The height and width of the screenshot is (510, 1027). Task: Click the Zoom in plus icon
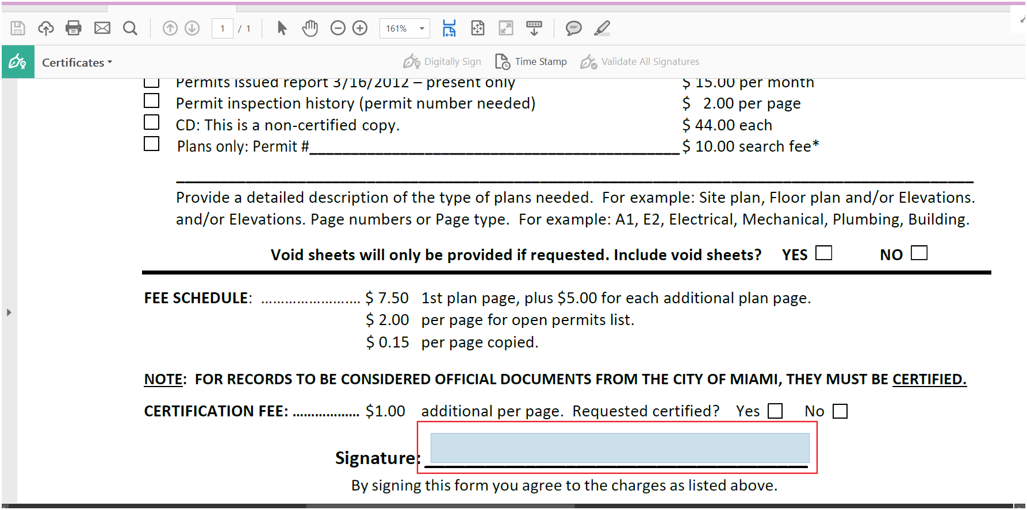coord(360,28)
